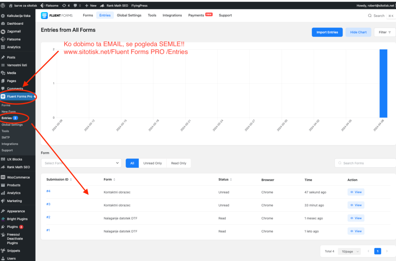Click Import Entries button

coord(327,32)
